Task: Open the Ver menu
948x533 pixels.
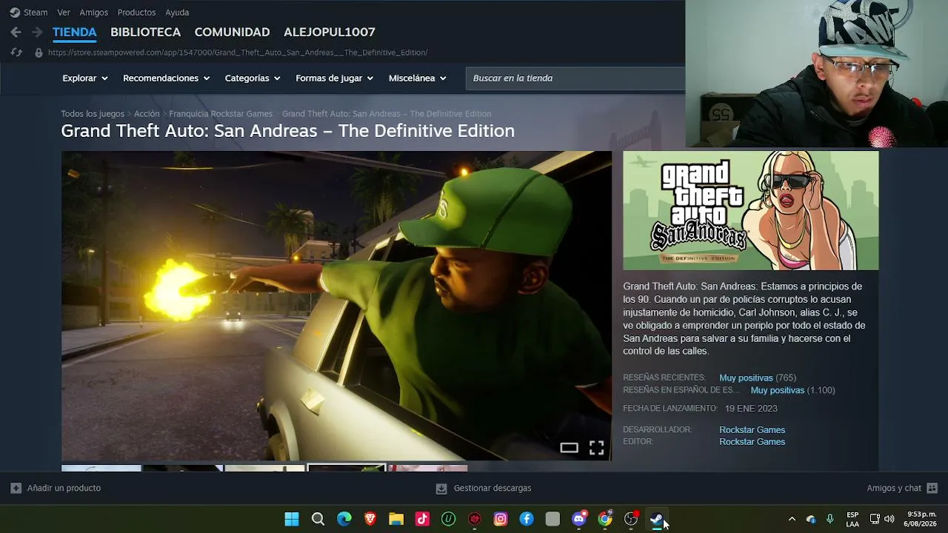Action: point(64,13)
